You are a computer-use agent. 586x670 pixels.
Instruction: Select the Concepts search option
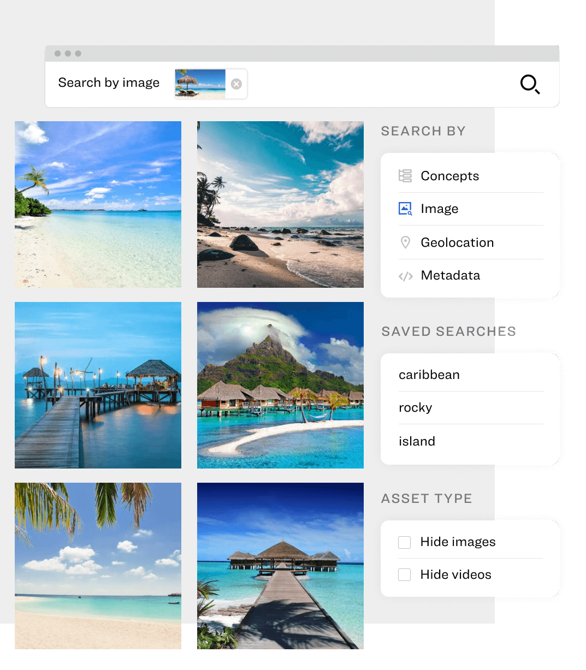tap(449, 176)
